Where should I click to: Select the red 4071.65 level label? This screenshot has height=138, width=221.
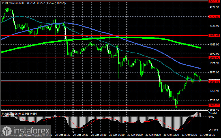pyautogui.click(x=214, y=35)
